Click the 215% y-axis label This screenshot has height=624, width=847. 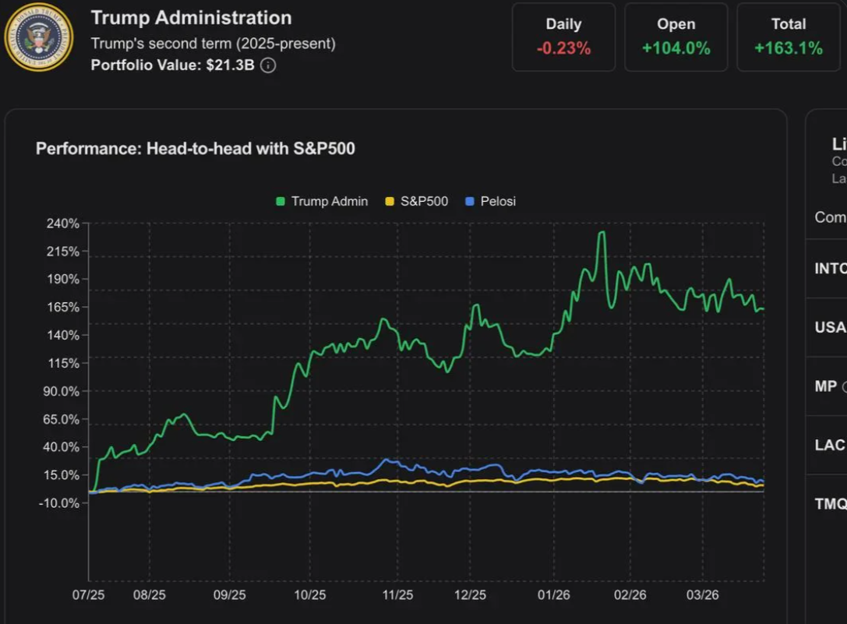click(63, 252)
